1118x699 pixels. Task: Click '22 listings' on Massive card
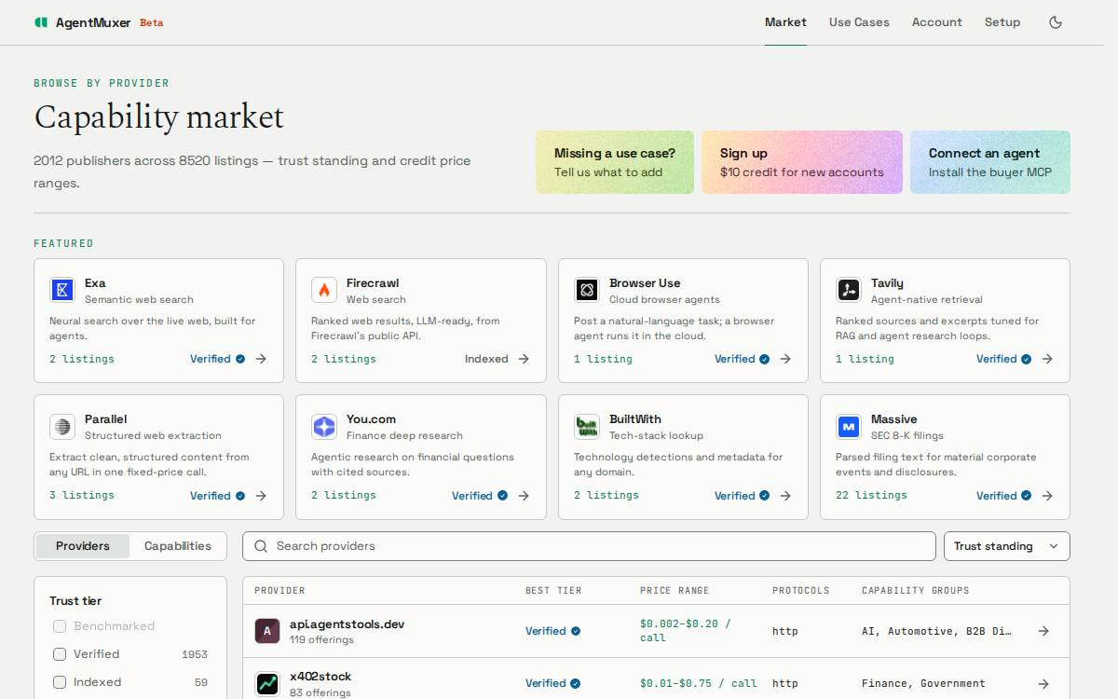(871, 495)
